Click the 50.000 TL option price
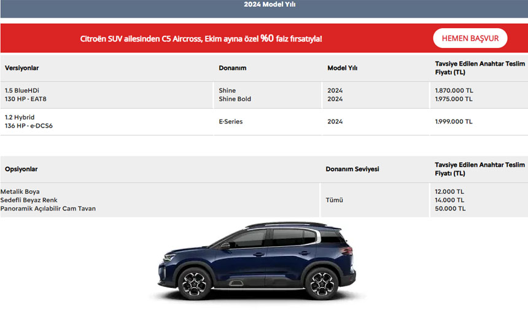The height and width of the screenshot is (310, 528). coord(450,209)
